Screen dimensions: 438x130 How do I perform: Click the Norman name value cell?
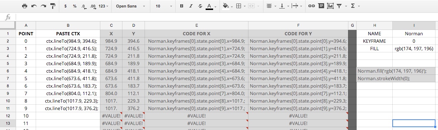[414, 33]
